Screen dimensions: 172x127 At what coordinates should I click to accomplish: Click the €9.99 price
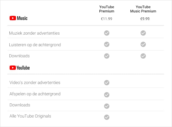click(143, 19)
